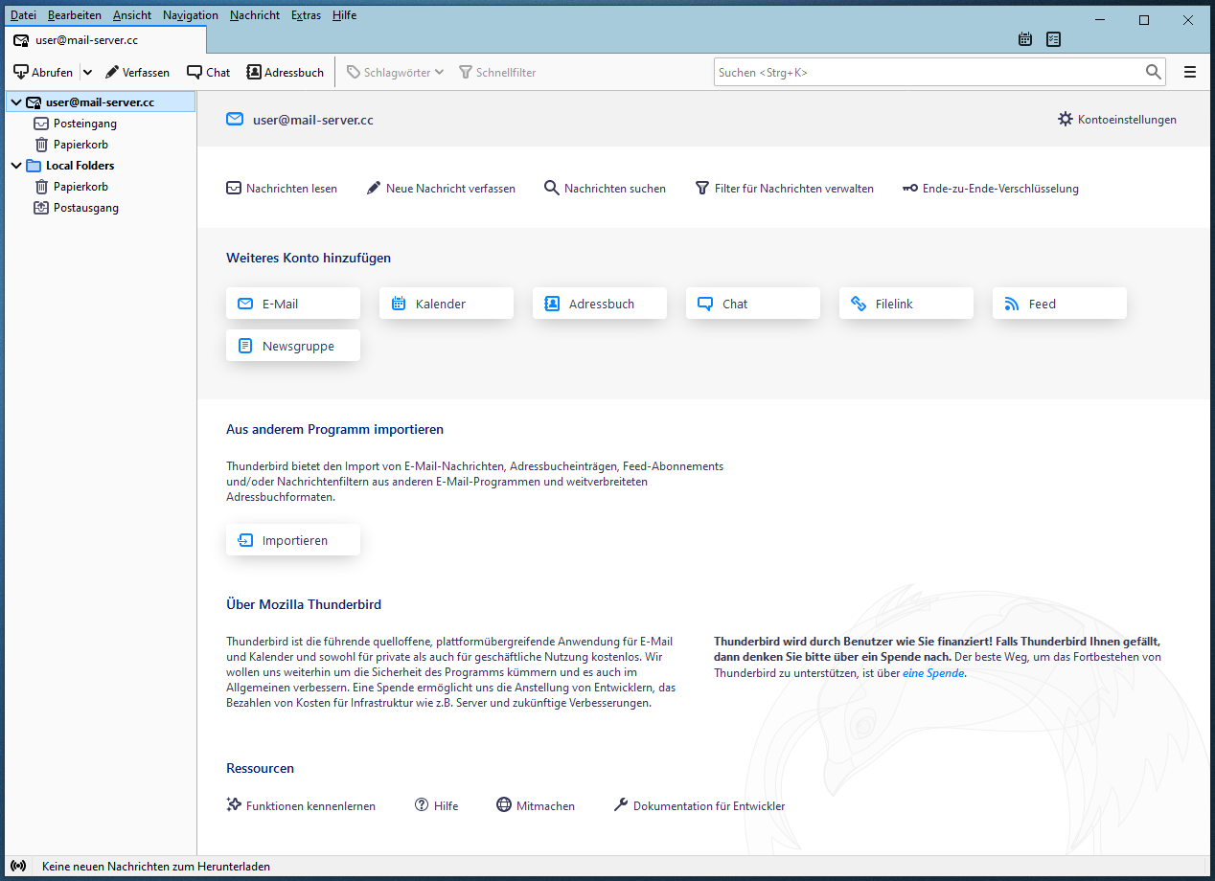Add a Kalender account

pos(447,304)
